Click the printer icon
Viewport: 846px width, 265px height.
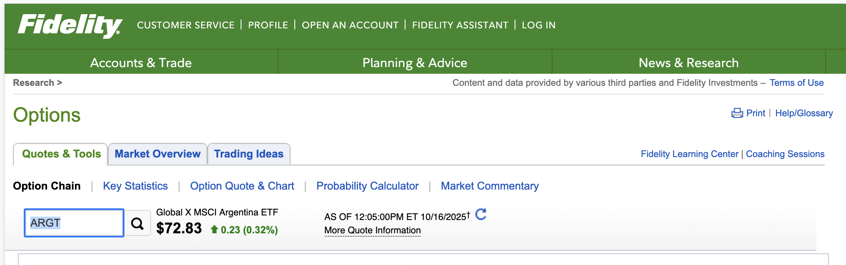[x=737, y=113]
